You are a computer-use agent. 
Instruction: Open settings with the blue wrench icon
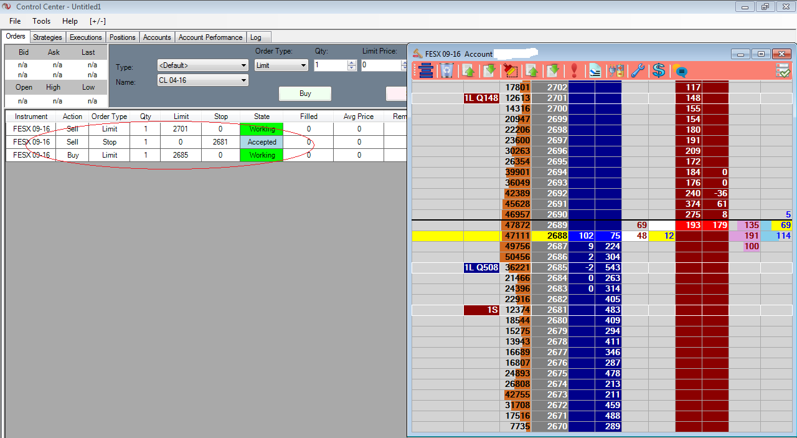637,70
